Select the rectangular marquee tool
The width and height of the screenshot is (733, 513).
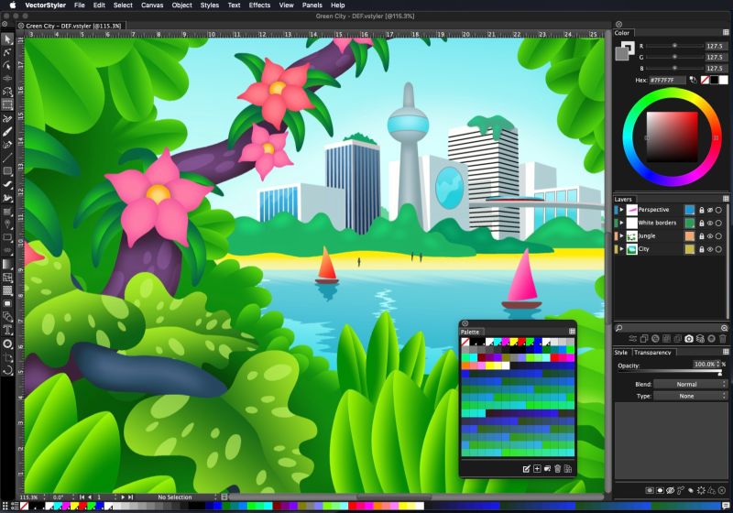click(7, 105)
